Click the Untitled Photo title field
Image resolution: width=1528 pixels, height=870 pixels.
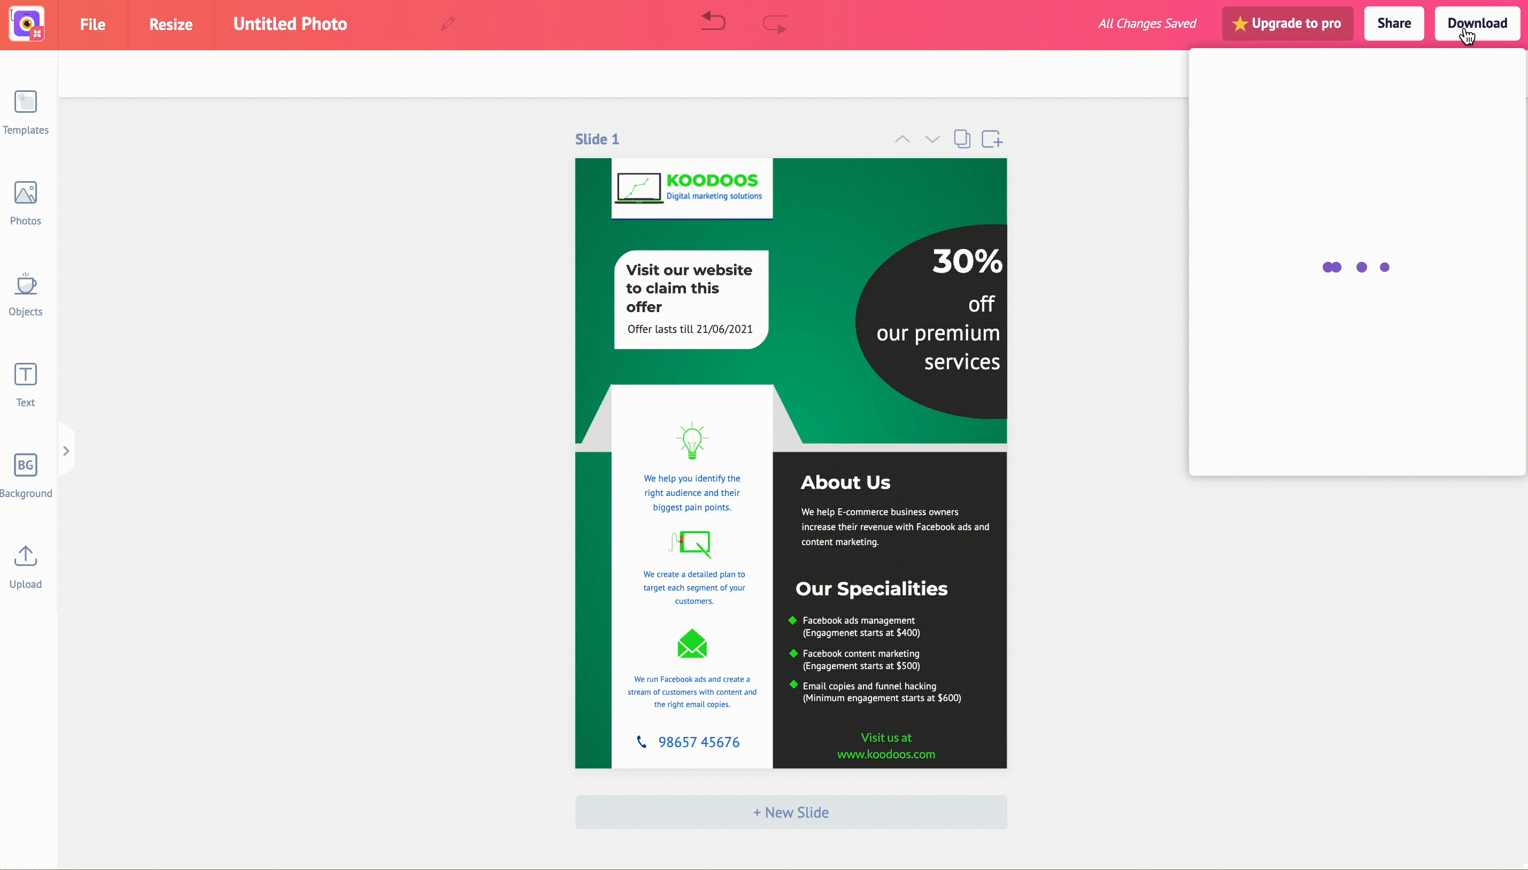[291, 23]
